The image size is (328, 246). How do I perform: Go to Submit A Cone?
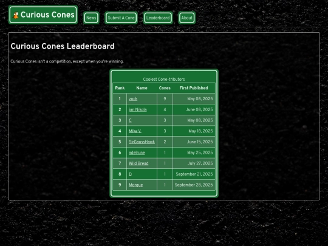click(121, 18)
